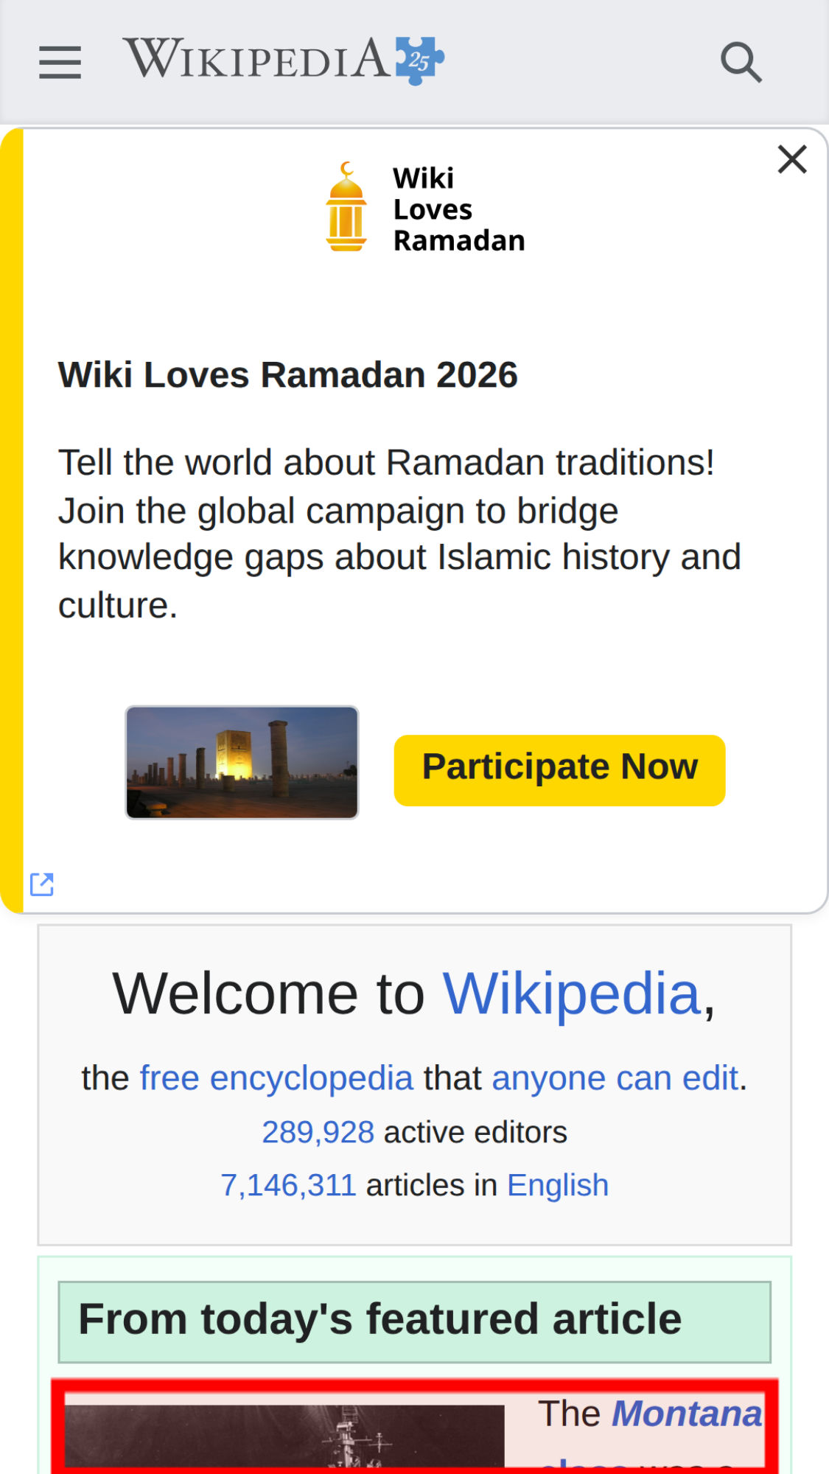Screen dimensions: 829x1474
Task: Follow the Wikipedia link in welcome heading
Action: [571, 993]
